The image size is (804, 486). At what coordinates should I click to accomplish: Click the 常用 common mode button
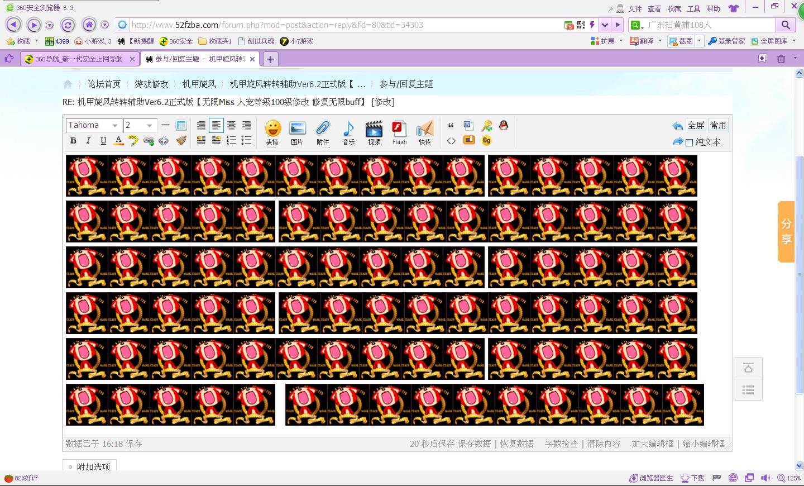pos(718,125)
